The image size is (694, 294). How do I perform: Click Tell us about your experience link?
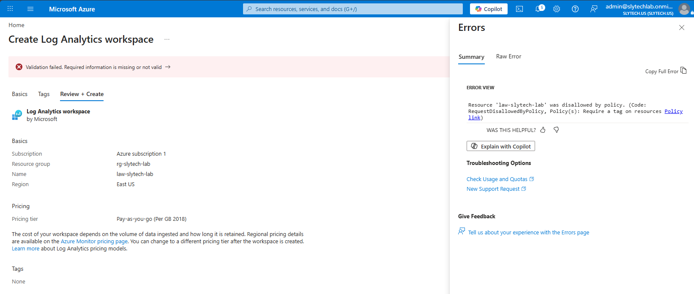(x=529, y=232)
